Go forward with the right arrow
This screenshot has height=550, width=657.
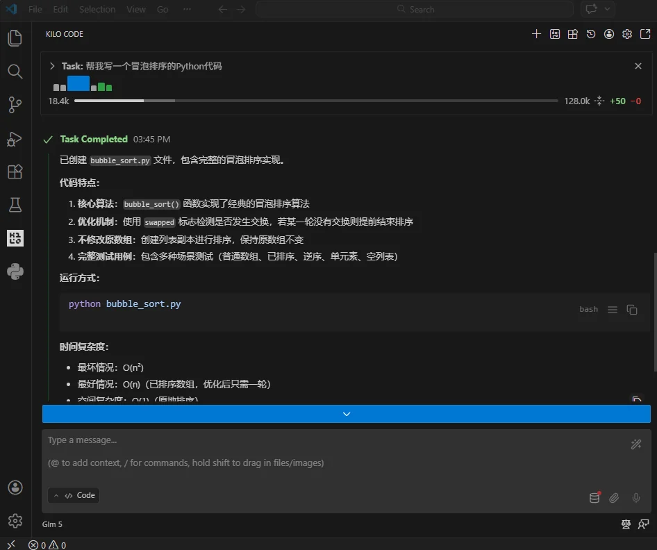tap(241, 9)
